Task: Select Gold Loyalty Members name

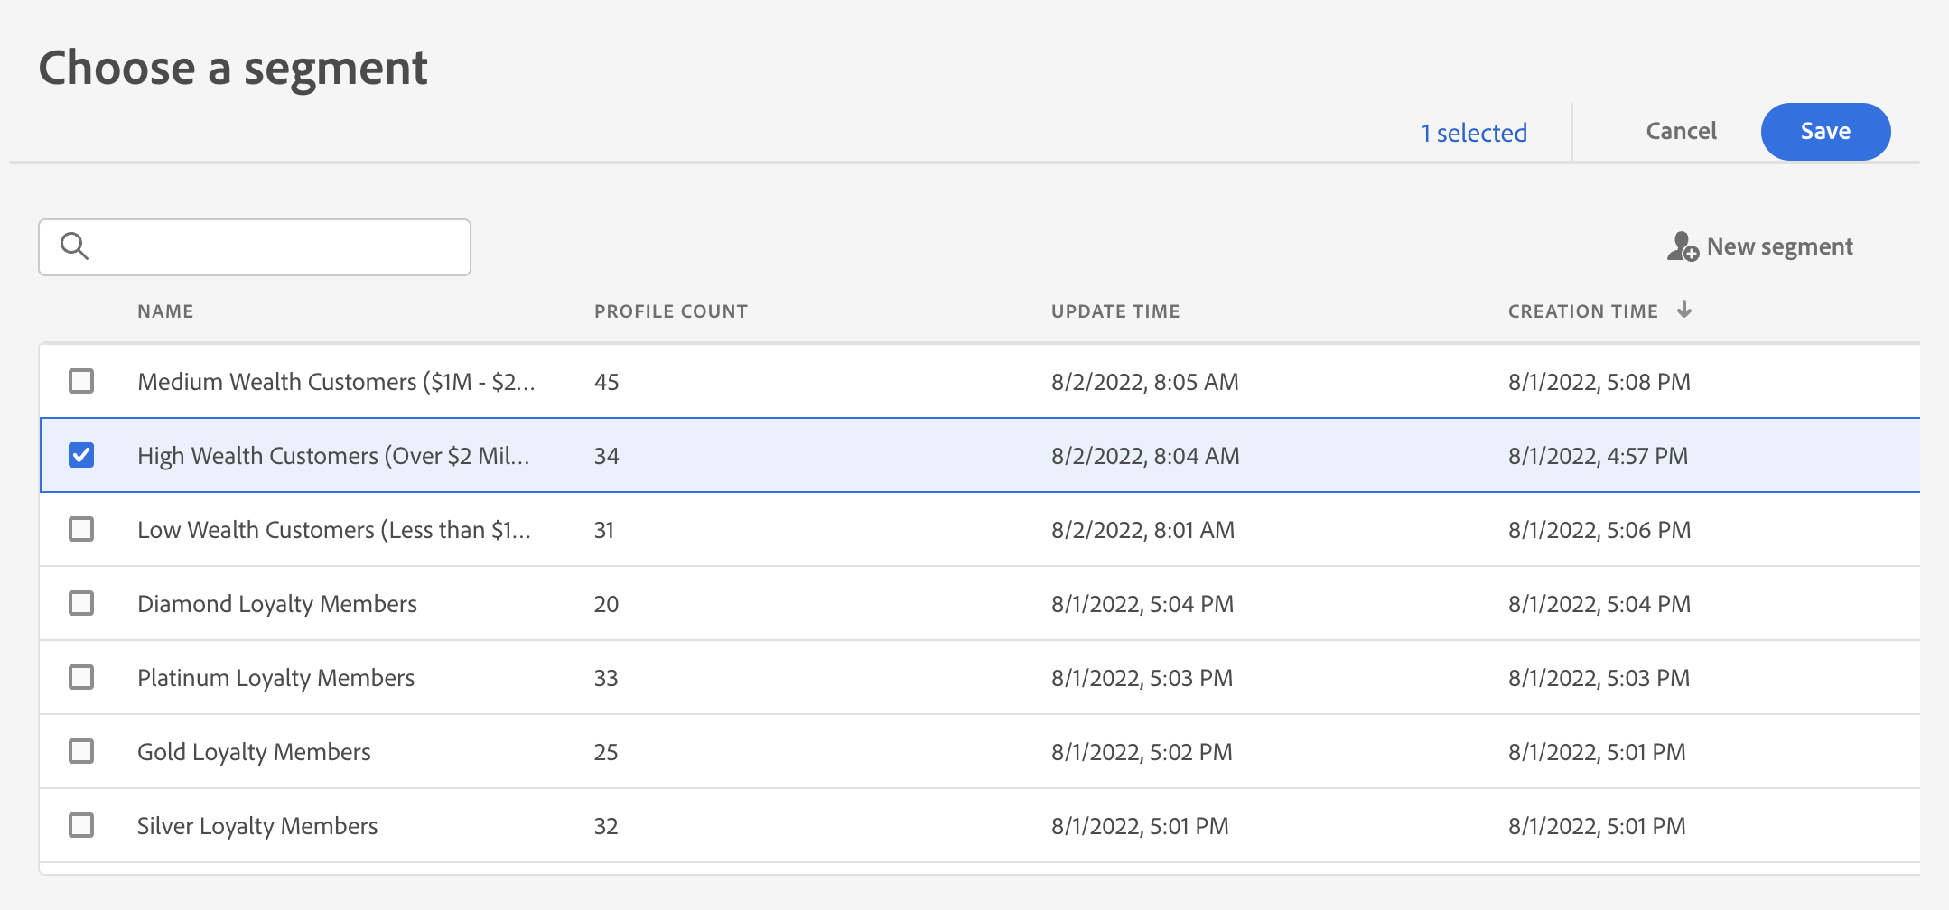Action: click(254, 752)
